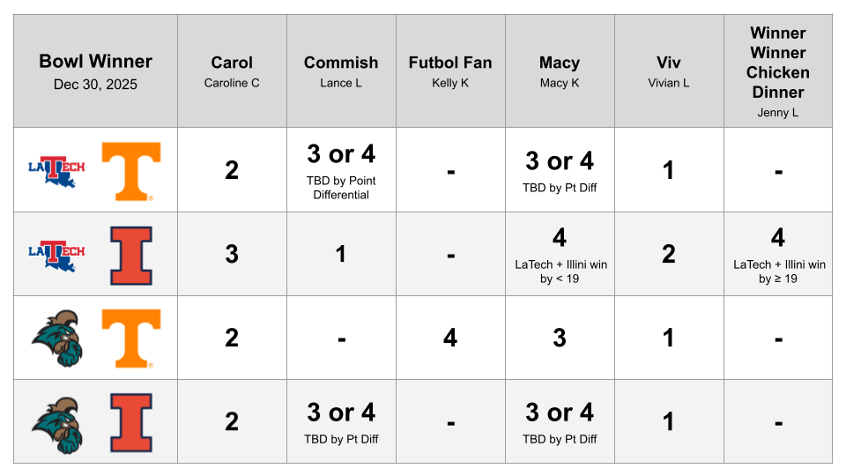
Task: Select the Futbol Fan column header
Action: (450, 71)
